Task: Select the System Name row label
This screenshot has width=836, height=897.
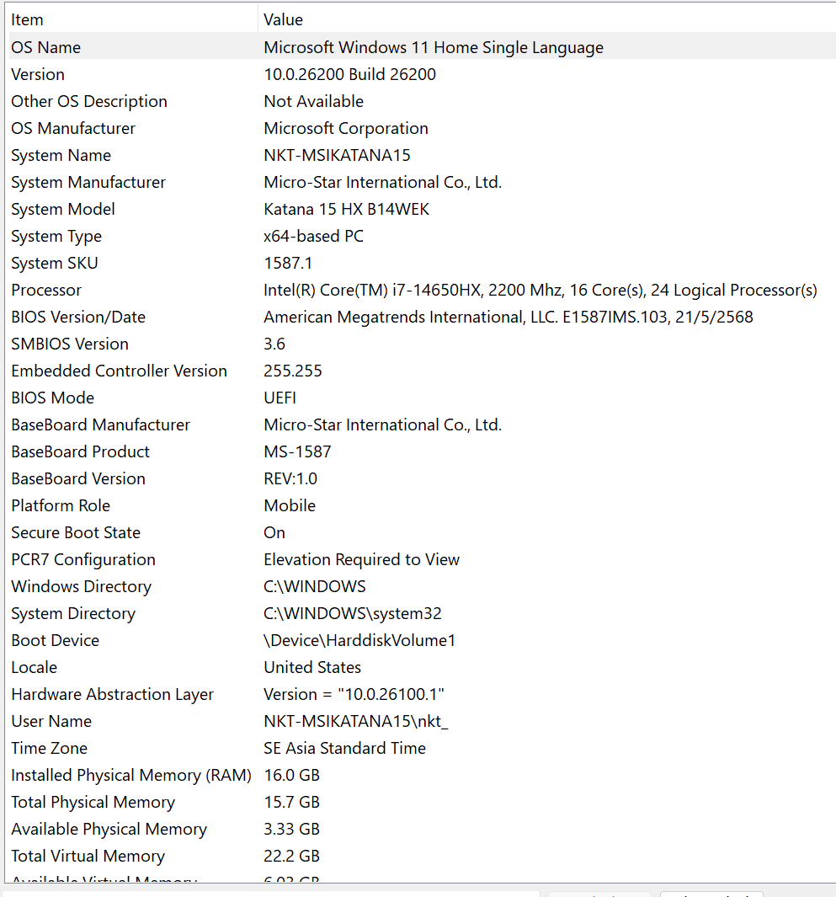Action: click(61, 155)
